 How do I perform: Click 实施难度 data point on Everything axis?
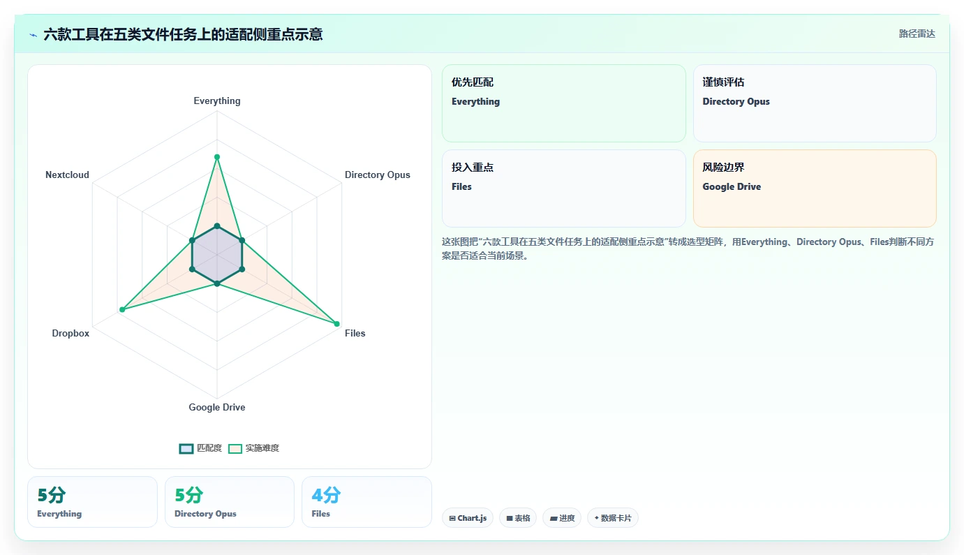[217, 156]
